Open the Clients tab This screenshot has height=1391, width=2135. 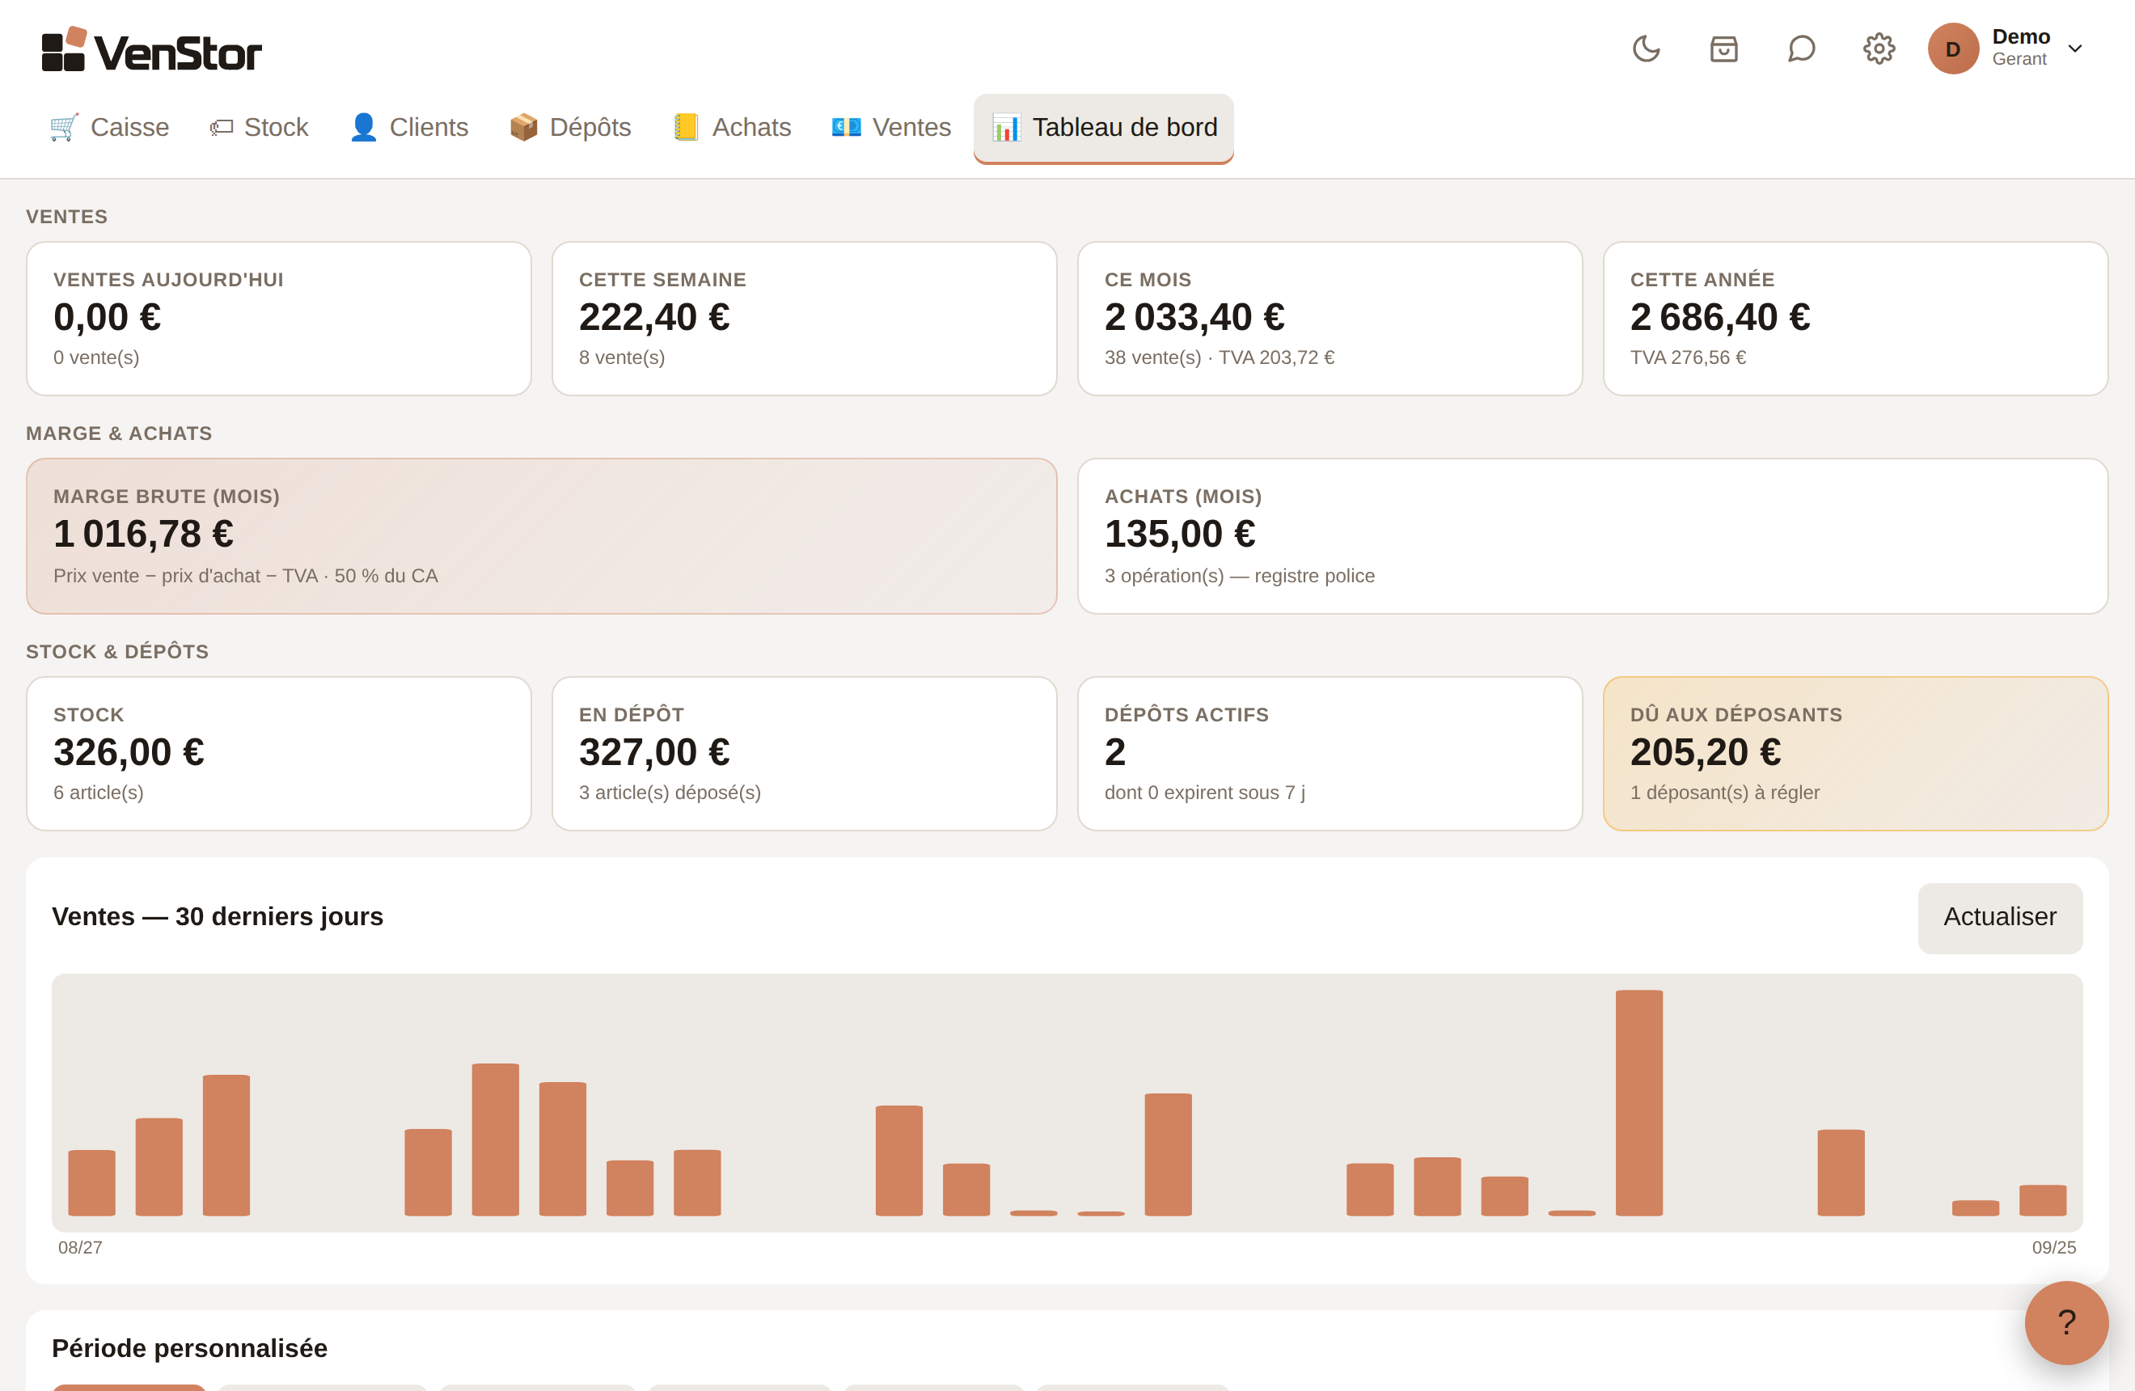[408, 127]
